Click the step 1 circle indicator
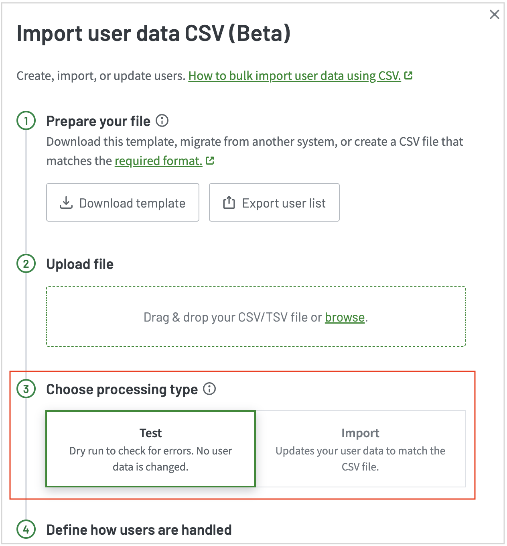The height and width of the screenshot is (546, 507). coord(26,121)
